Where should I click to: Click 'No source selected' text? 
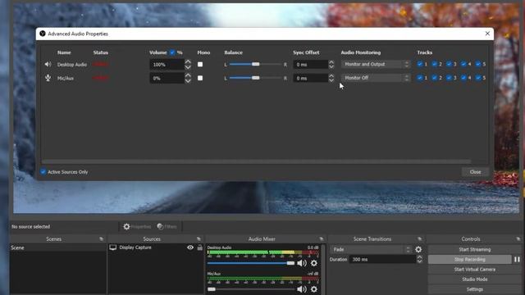[x=30, y=227]
